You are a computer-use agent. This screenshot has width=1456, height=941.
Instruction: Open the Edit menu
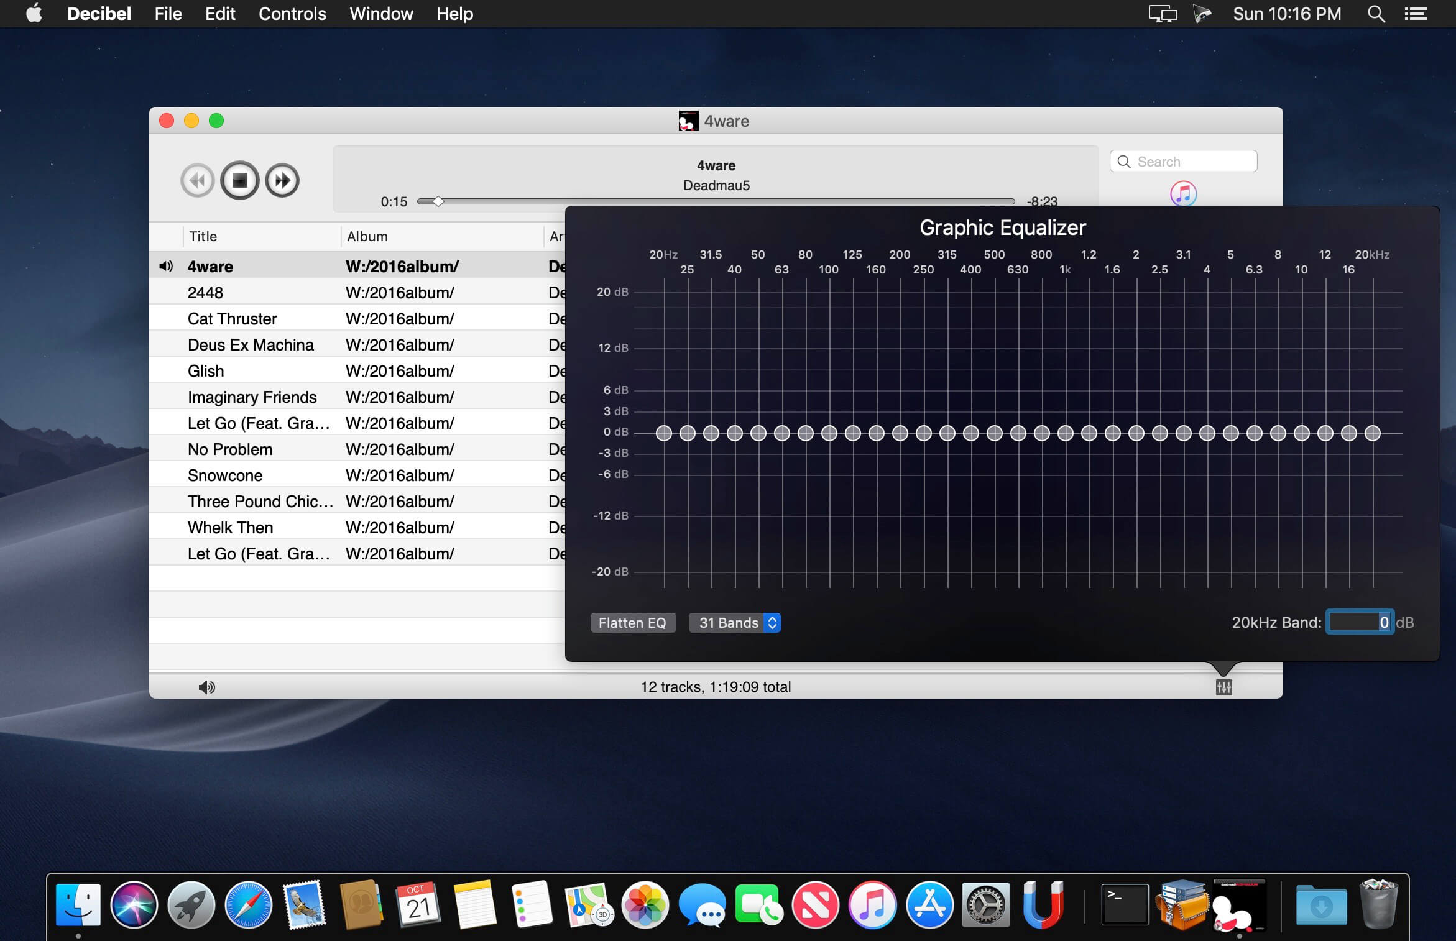point(220,14)
